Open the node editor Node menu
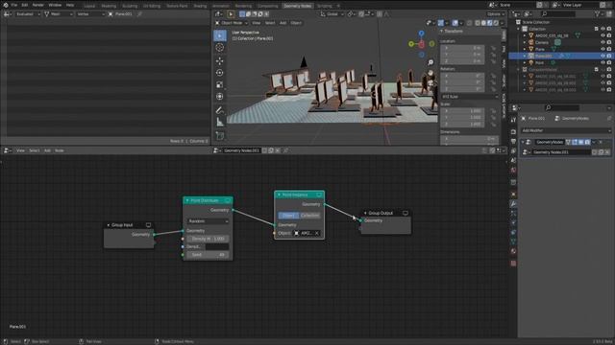The width and height of the screenshot is (615, 345). coord(60,150)
